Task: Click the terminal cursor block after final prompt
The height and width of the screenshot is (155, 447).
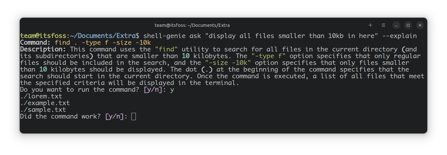Action: tap(134, 117)
